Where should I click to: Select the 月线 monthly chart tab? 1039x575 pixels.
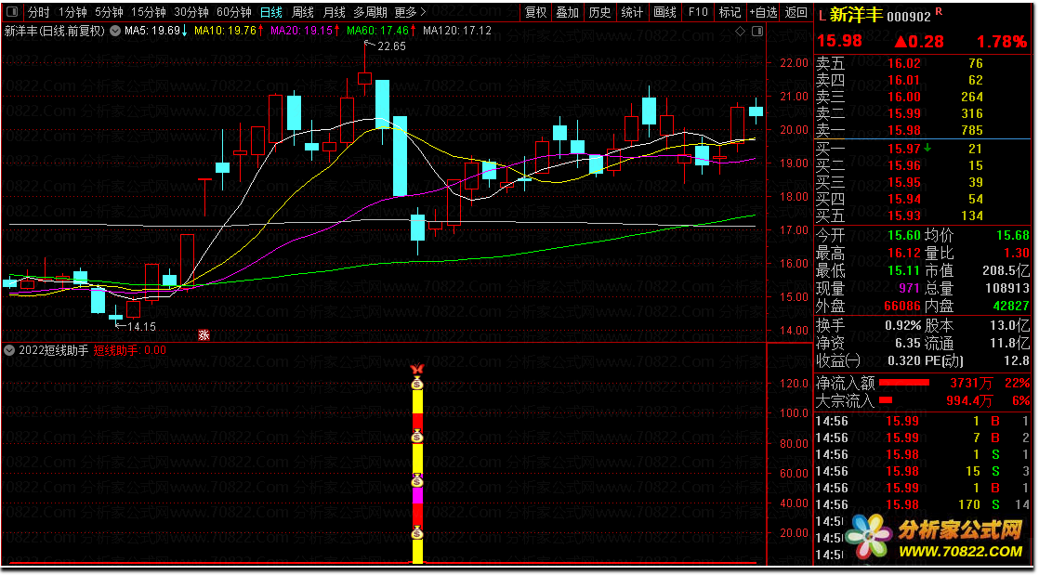pos(334,12)
